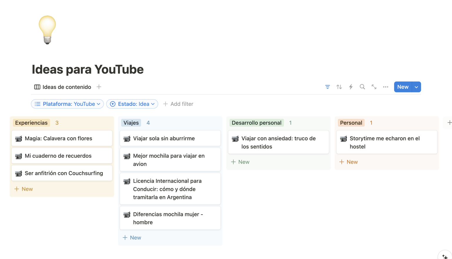The width and height of the screenshot is (452, 259).
Task: Open card Mi cuaderno de recuerdos
Action: (x=62, y=156)
